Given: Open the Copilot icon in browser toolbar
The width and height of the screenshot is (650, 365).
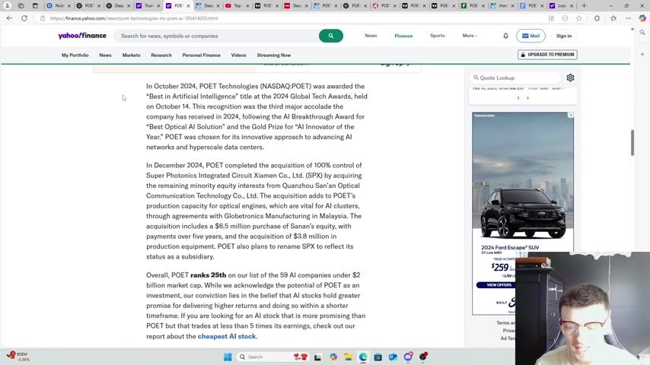Looking at the screenshot, I should [642, 18].
